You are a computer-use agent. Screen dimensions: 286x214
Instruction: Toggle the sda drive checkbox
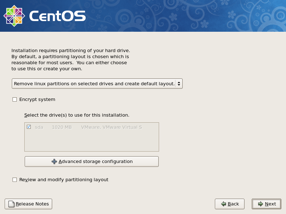pyautogui.click(x=29, y=127)
